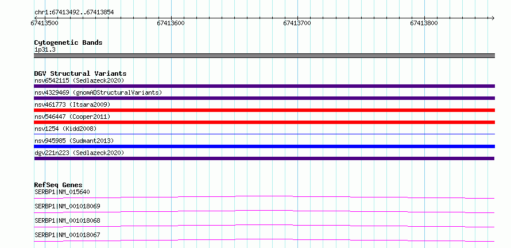Viewport: 511px width, 248px height.
Task: Select the SERBP1|NM_001018067 magenta intron line
Action: (x=264, y=240)
